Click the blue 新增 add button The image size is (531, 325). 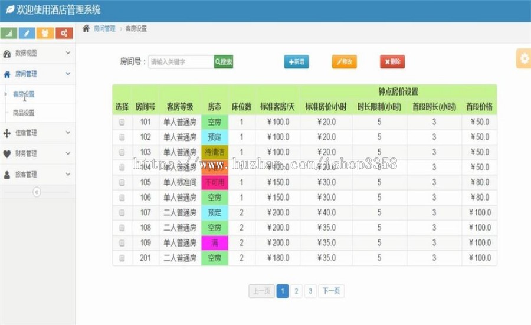(296, 61)
